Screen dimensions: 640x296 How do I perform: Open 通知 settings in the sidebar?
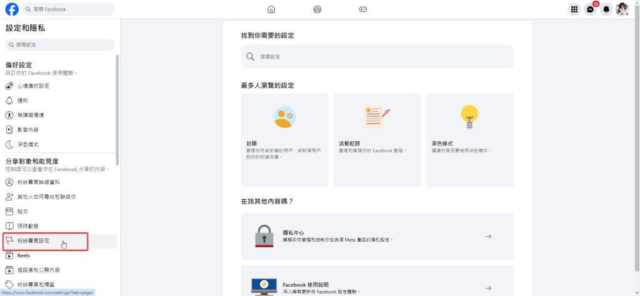(22, 101)
